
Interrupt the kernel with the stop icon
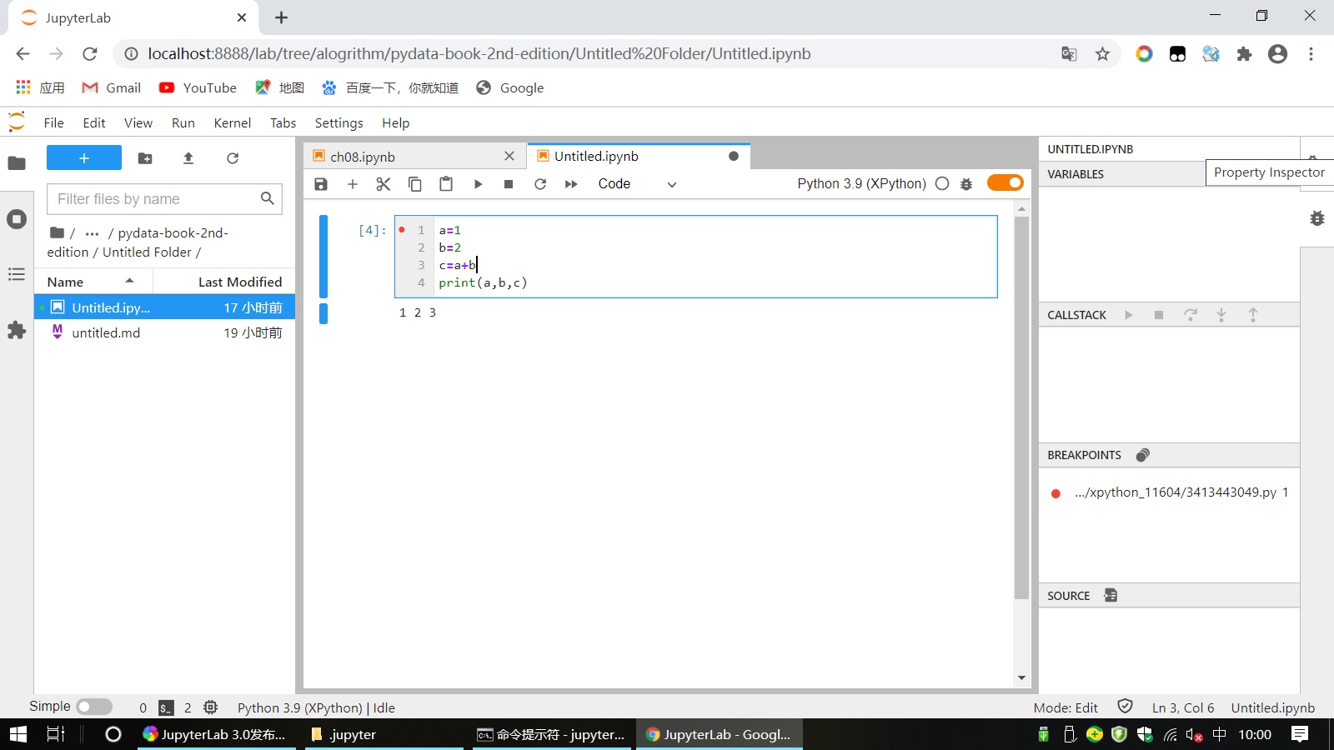(509, 184)
